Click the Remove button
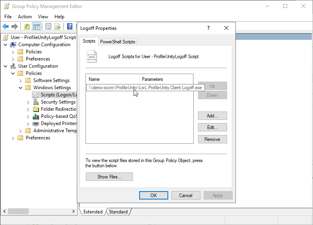 coord(212,139)
